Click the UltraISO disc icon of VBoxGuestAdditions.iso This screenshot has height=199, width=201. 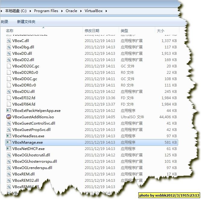pyautogui.click(x=9, y=117)
